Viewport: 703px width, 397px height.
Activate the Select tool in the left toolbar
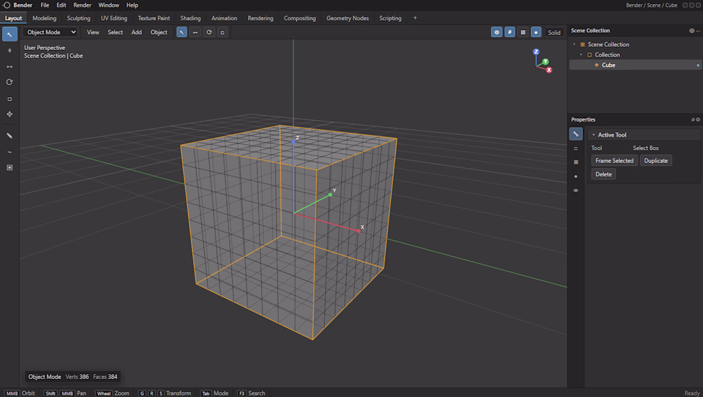pos(10,34)
